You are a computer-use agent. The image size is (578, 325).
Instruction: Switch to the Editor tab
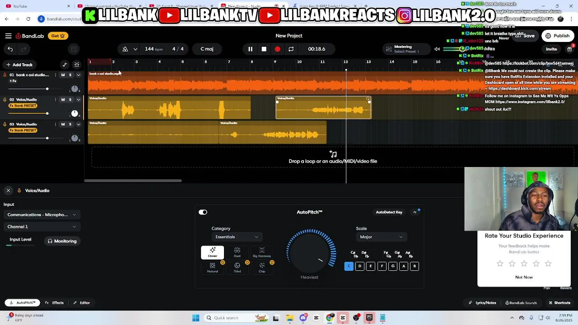[x=82, y=303]
